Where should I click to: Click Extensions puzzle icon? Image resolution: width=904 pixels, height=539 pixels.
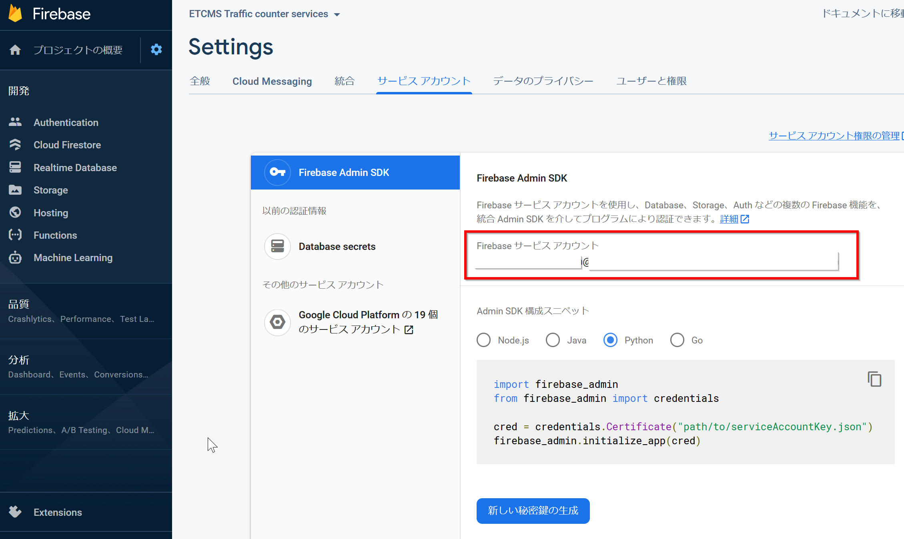point(15,512)
